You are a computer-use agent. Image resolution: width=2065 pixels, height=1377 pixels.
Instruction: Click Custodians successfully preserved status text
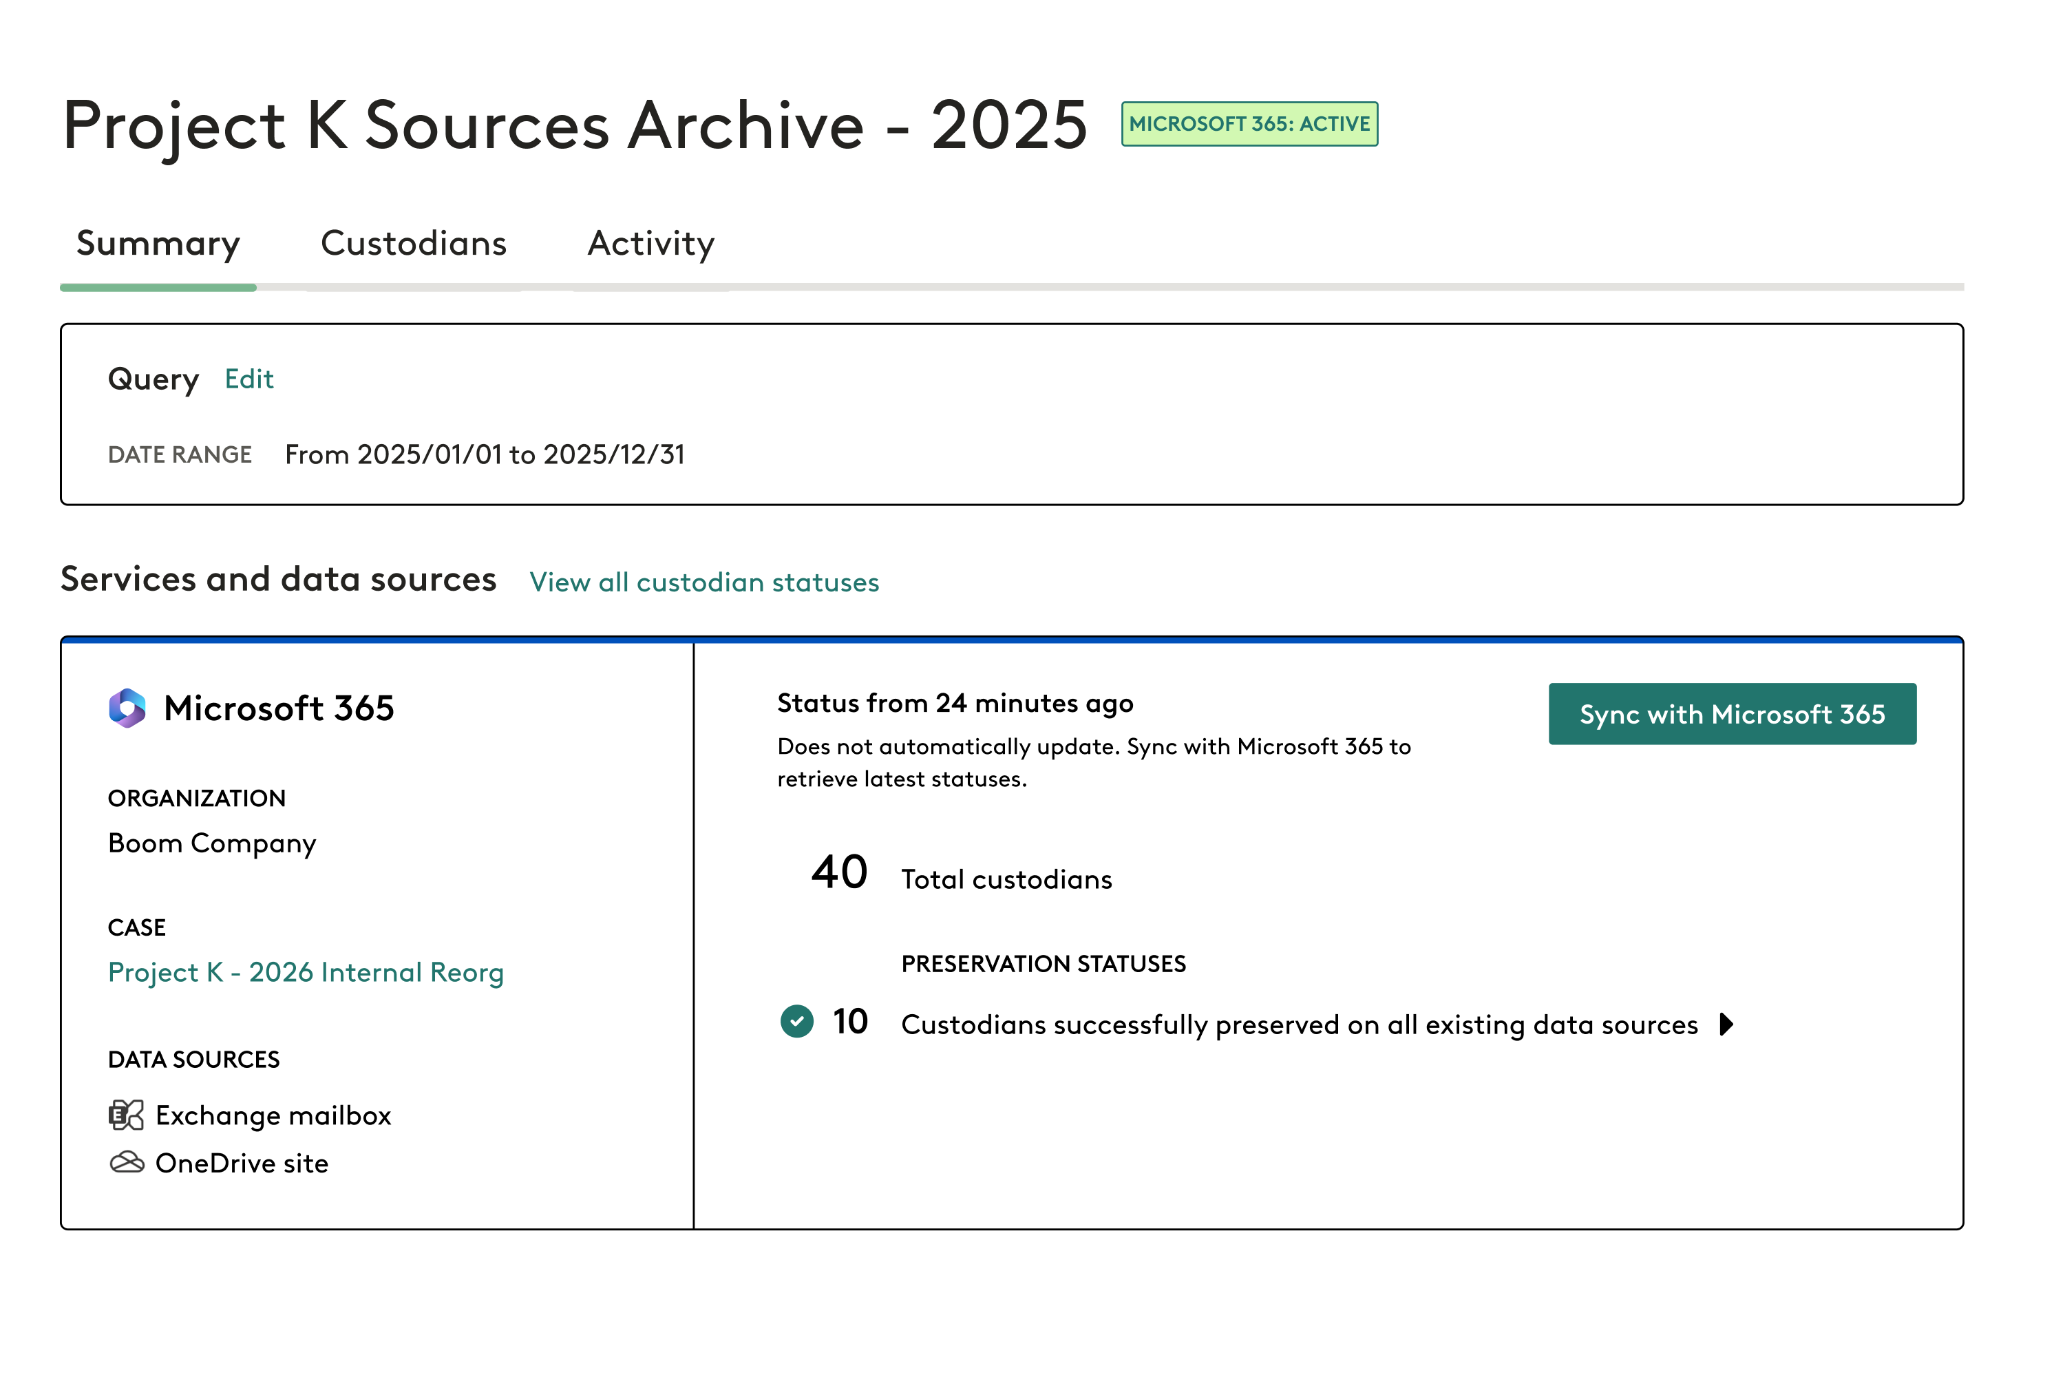tap(1300, 1025)
